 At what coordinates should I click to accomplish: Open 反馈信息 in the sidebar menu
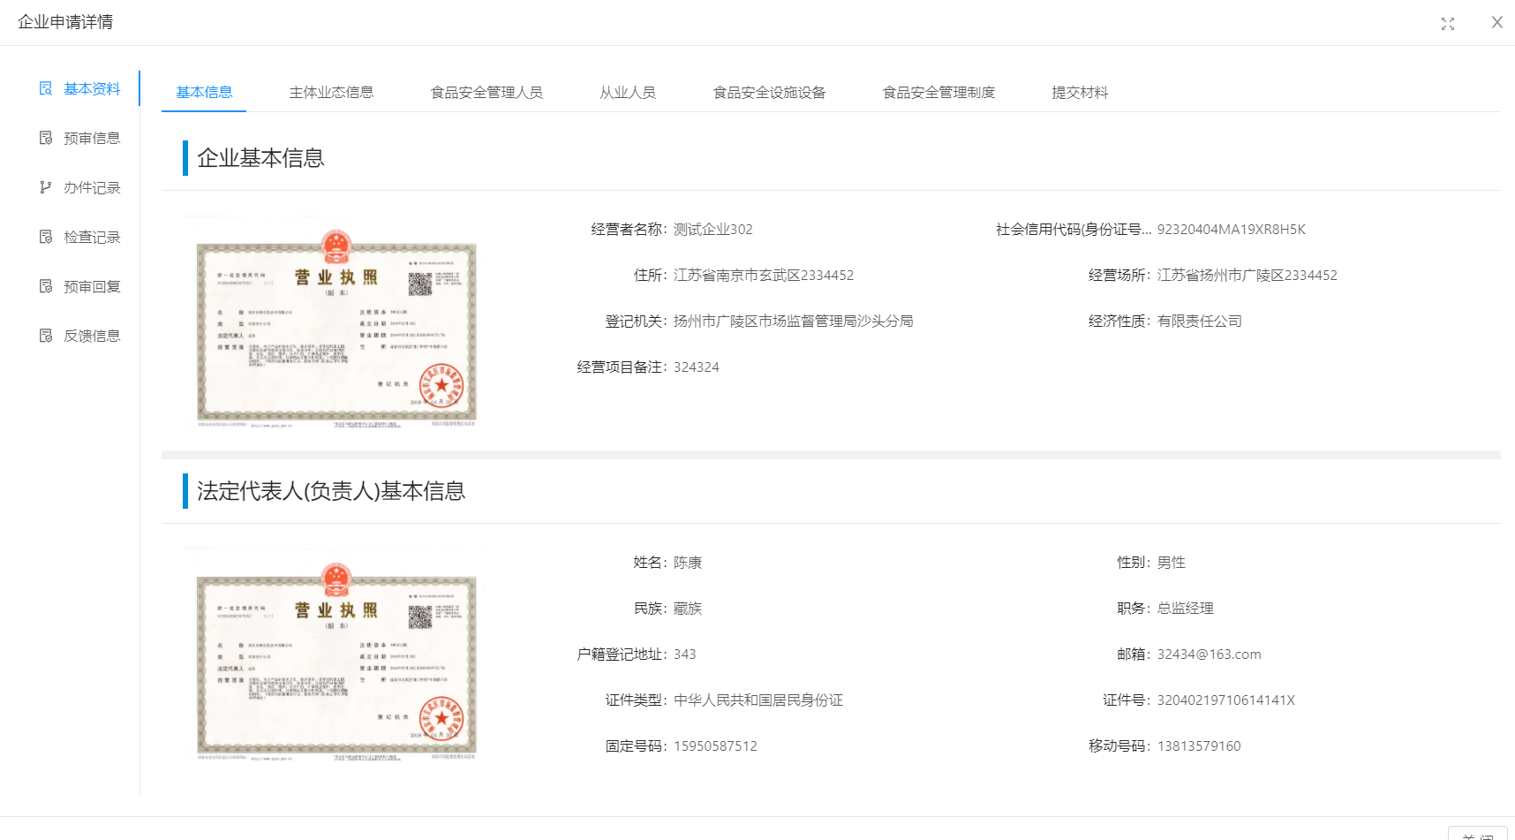click(92, 336)
